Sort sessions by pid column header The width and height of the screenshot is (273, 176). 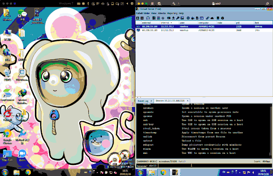click(245, 23)
